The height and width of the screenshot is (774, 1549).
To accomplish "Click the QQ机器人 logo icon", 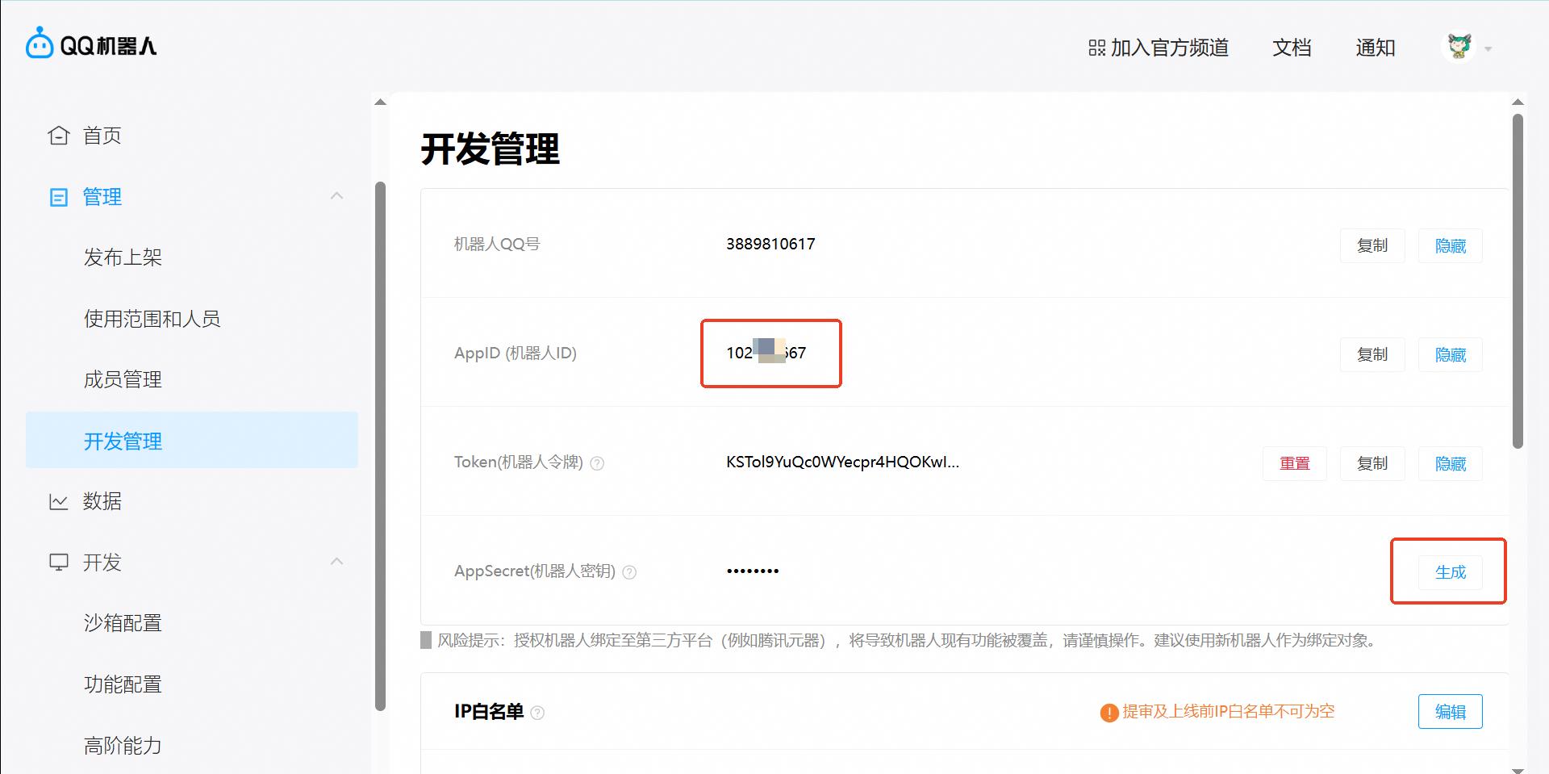I will (x=36, y=44).
